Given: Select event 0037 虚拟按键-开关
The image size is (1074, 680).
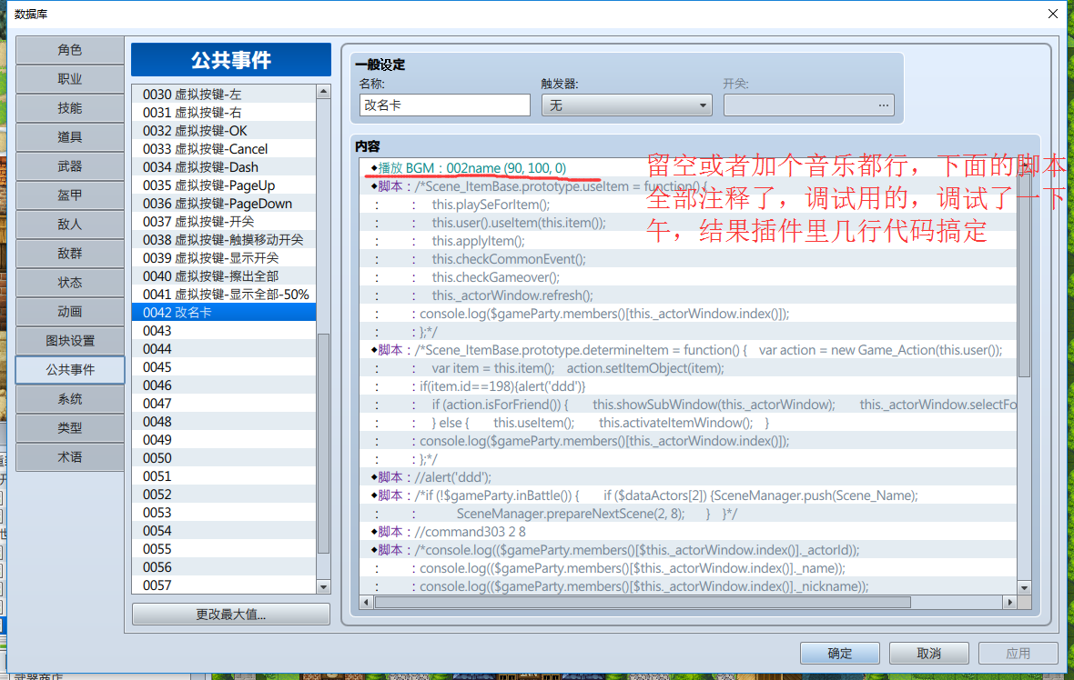Looking at the screenshot, I should click(224, 222).
